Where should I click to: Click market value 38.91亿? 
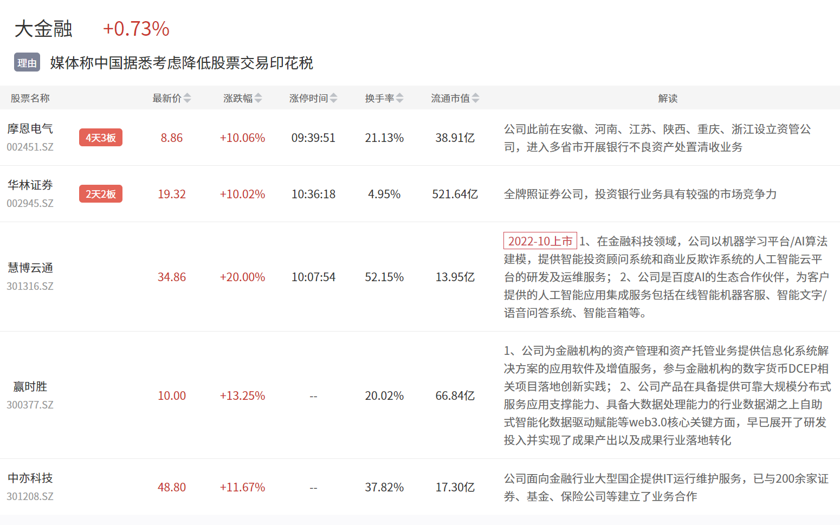point(455,138)
